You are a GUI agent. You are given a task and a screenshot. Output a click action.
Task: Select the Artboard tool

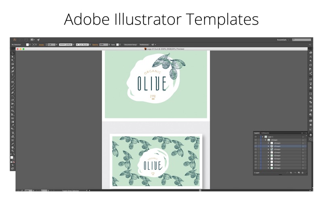point(13,140)
